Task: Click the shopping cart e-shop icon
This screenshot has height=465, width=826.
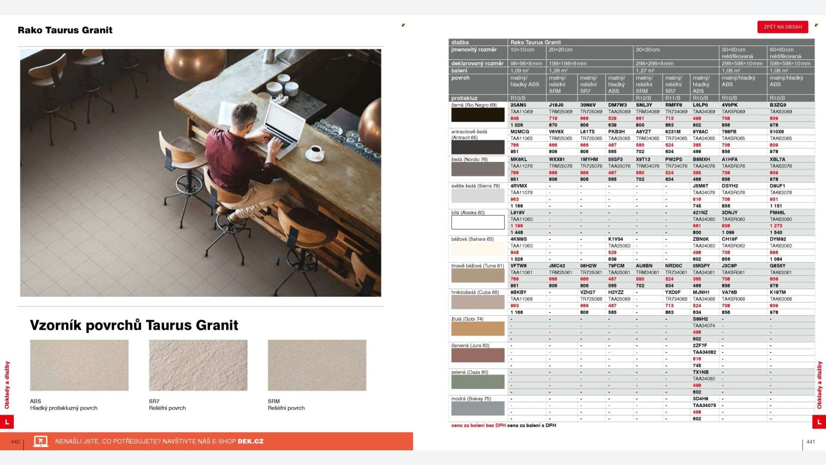Action: 40,441
